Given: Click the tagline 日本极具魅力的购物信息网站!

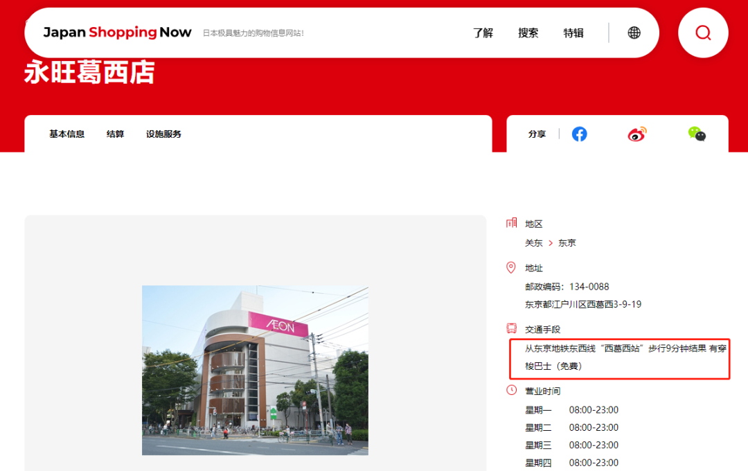Looking at the screenshot, I should tap(253, 33).
